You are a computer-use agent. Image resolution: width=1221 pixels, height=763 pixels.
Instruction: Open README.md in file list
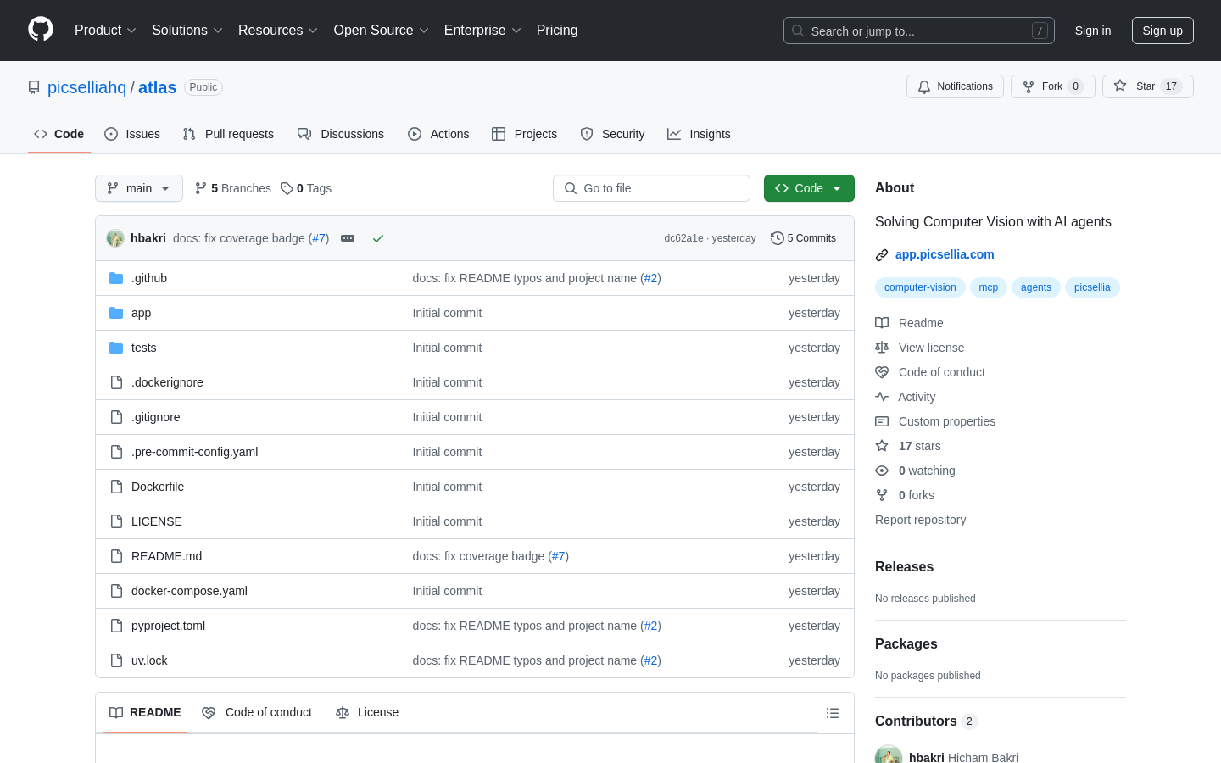pyautogui.click(x=166, y=556)
